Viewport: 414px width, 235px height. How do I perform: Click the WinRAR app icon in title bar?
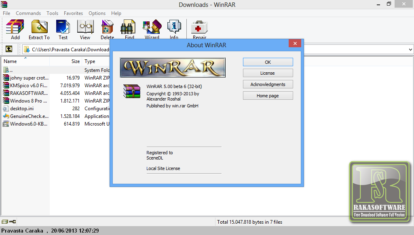pos(4,4)
